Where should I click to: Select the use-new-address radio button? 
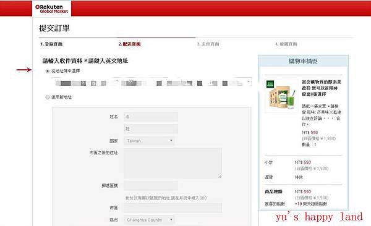pos(48,97)
